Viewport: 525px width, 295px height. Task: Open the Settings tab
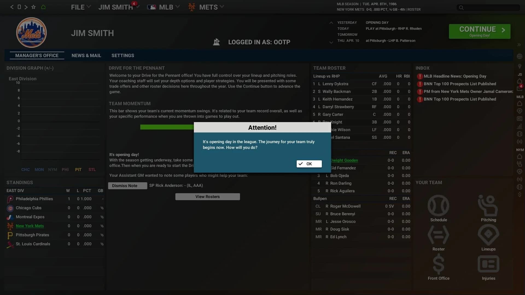coord(123,55)
